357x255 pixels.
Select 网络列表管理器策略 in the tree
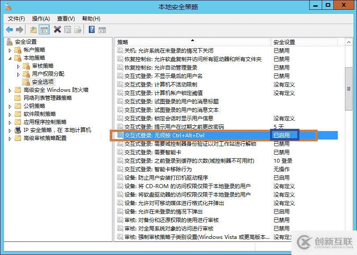click(x=48, y=98)
